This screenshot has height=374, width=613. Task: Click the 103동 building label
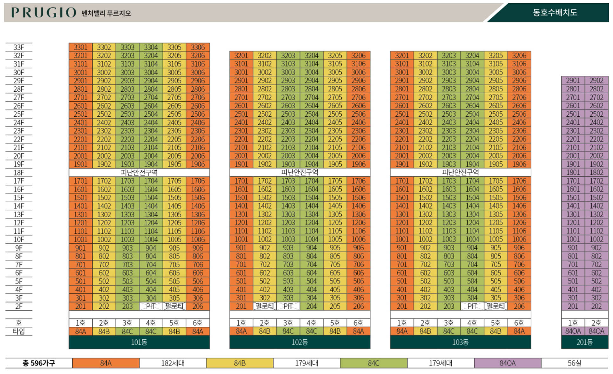(x=460, y=342)
